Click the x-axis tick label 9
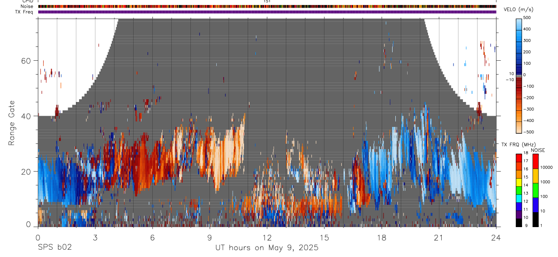This screenshot has width=558, height=257. click(x=209, y=238)
